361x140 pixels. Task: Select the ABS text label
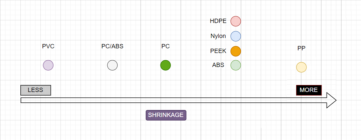218,65
